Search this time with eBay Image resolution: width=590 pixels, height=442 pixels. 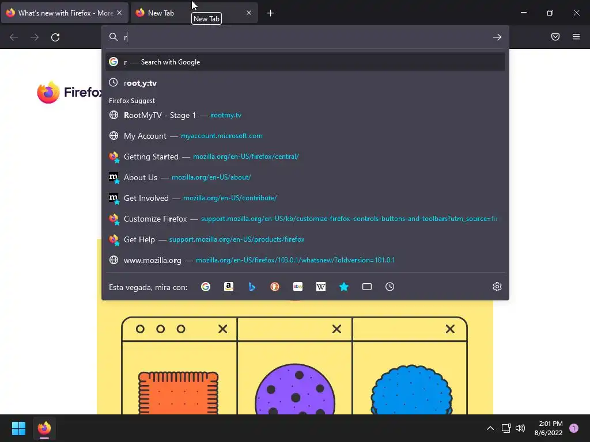coord(298,287)
